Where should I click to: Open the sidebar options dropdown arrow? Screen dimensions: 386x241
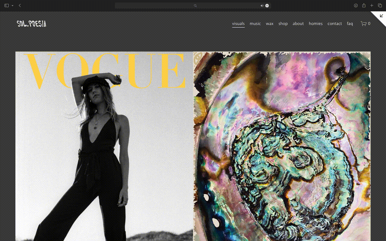12,5
